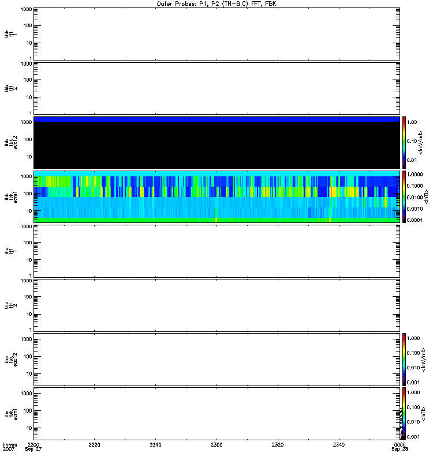Select the 'thb fff 1' axis label
433x461 pixels.
(10, 34)
